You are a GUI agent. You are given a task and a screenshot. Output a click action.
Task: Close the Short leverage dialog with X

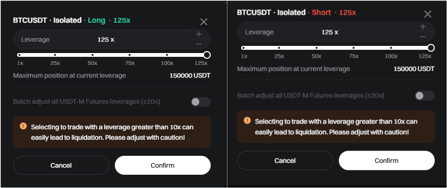coord(428,14)
